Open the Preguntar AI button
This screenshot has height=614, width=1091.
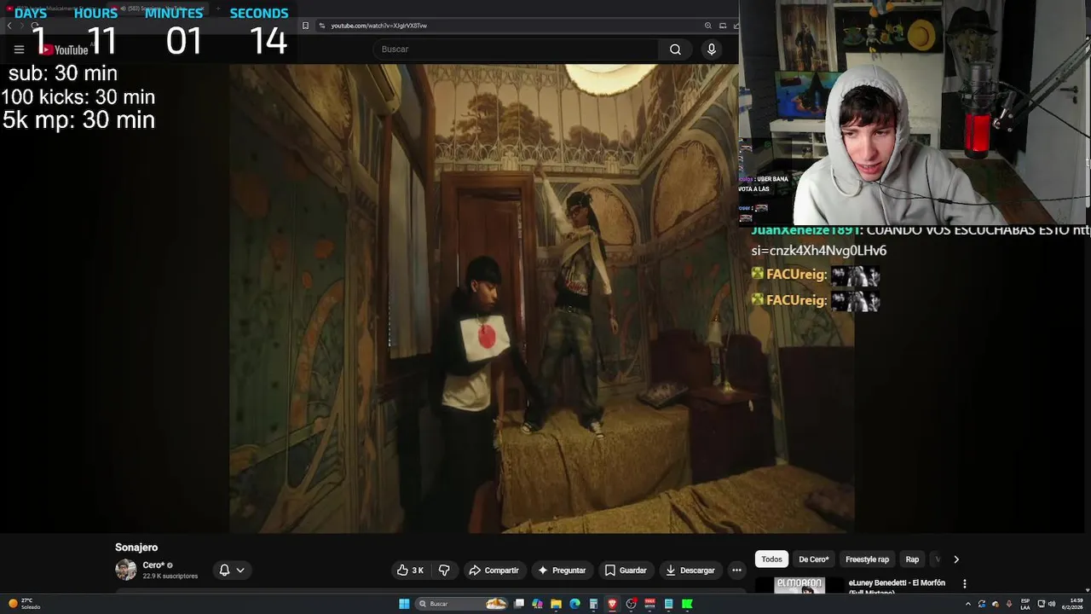pyautogui.click(x=562, y=571)
